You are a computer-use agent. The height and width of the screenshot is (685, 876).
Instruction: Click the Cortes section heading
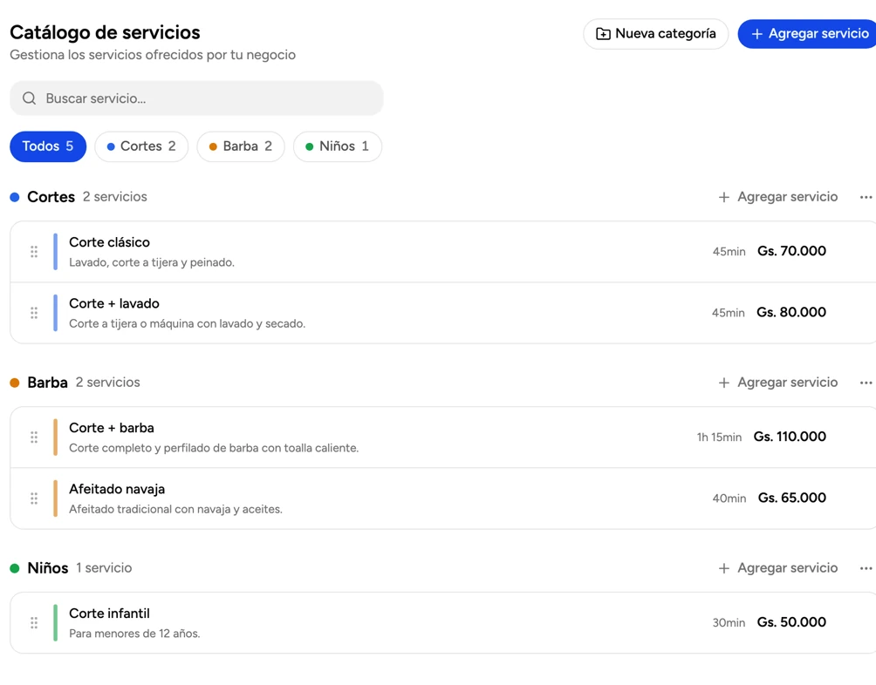(51, 197)
